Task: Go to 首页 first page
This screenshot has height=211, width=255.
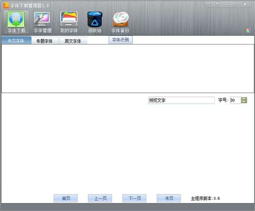Action: (66, 198)
